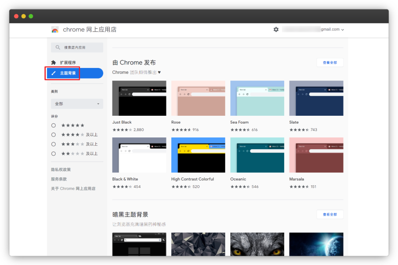This screenshot has width=398, height=265.
Task: Click the Marsala title text
Action: (x=296, y=179)
